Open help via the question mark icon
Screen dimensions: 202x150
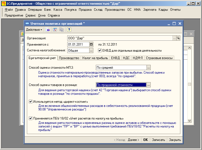[x=69, y=30]
